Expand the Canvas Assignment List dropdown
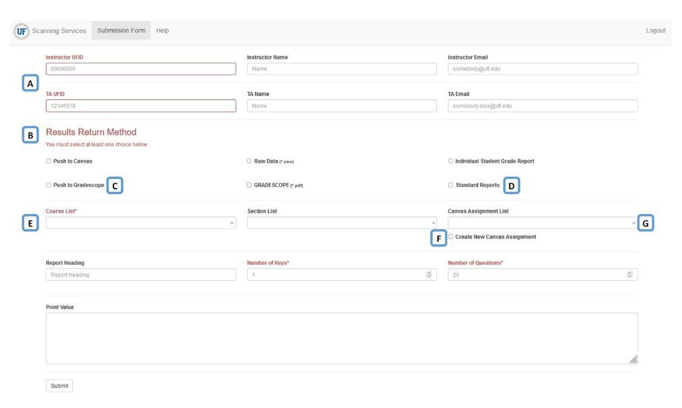Viewport: 682px width, 408px height. point(543,223)
